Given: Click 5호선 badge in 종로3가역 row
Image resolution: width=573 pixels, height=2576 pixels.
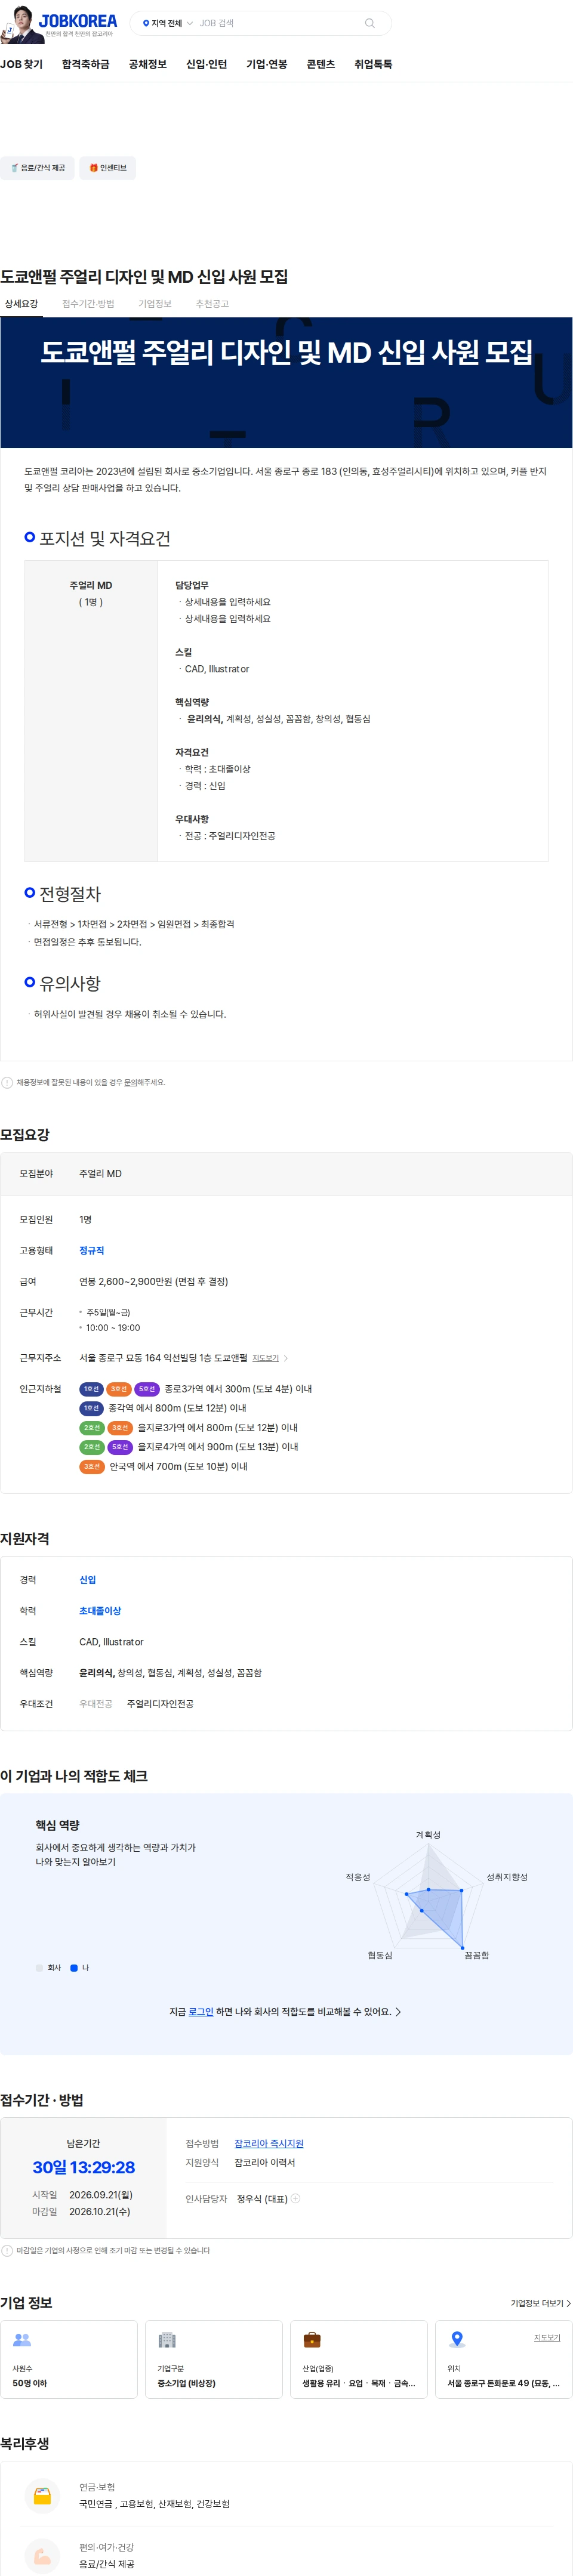Looking at the screenshot, I should click(x=147, y=1389).
